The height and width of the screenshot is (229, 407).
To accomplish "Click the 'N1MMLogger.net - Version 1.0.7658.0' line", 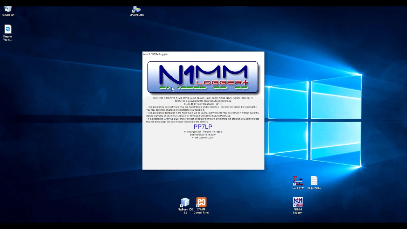I will [x=203, y=132].
